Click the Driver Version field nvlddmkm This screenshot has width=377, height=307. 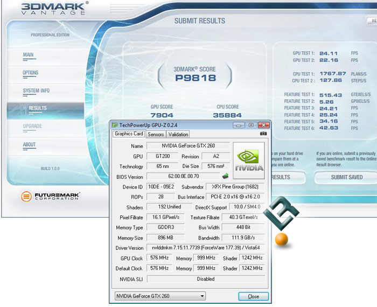[x=206, y=248]
